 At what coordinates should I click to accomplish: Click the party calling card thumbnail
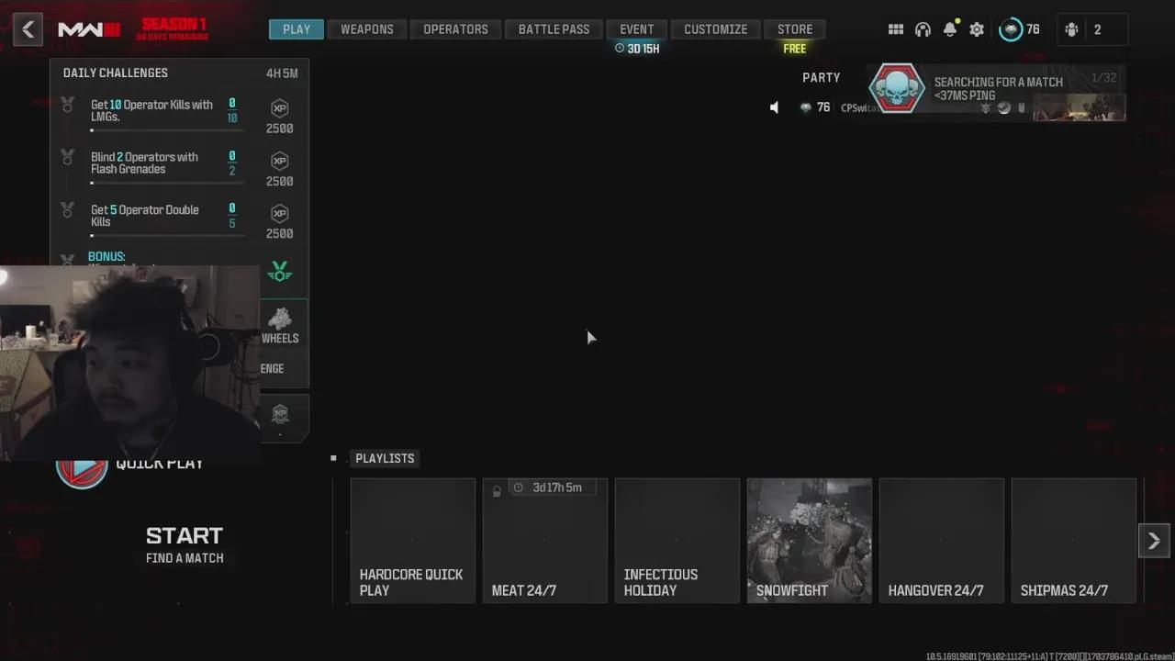pyautogui.click(x=1079, y=106)
